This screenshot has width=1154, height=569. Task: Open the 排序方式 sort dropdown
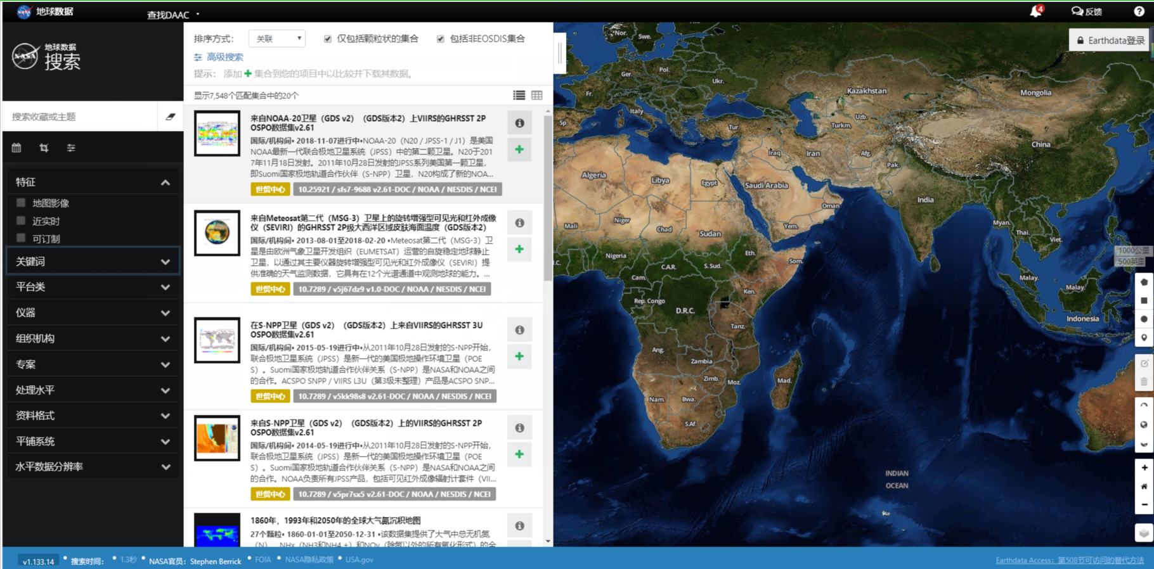[277, 39]
